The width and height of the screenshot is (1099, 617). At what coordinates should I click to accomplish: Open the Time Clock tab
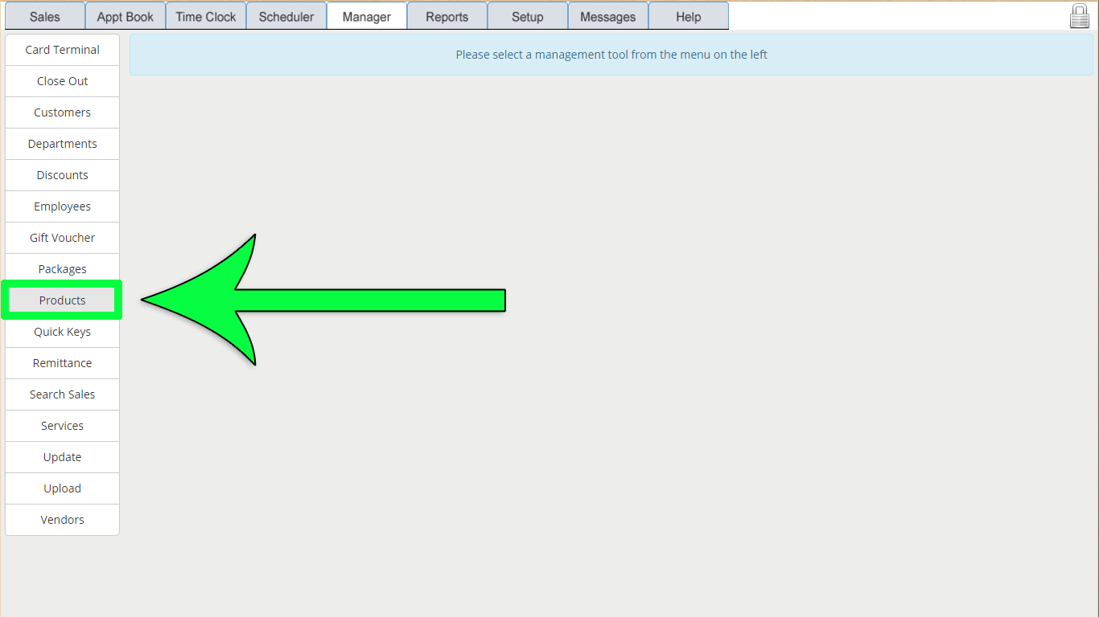(x=206, y=16)
